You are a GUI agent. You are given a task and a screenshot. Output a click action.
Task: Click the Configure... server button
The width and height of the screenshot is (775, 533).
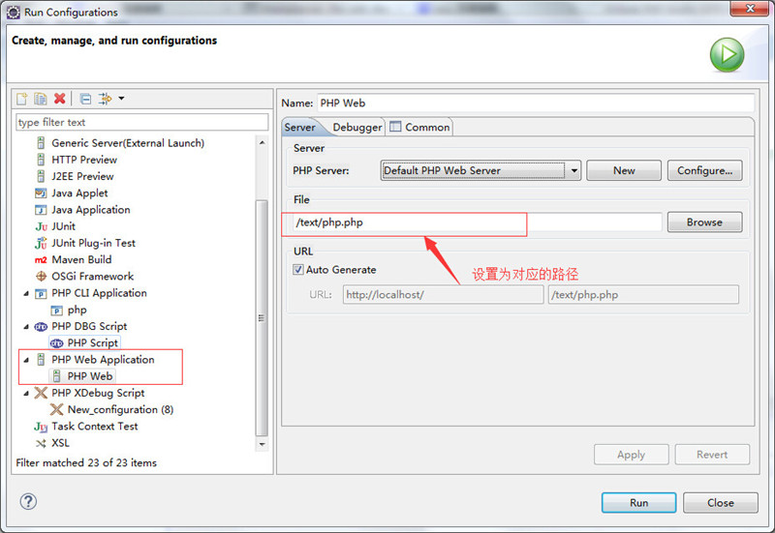[704, 170]
